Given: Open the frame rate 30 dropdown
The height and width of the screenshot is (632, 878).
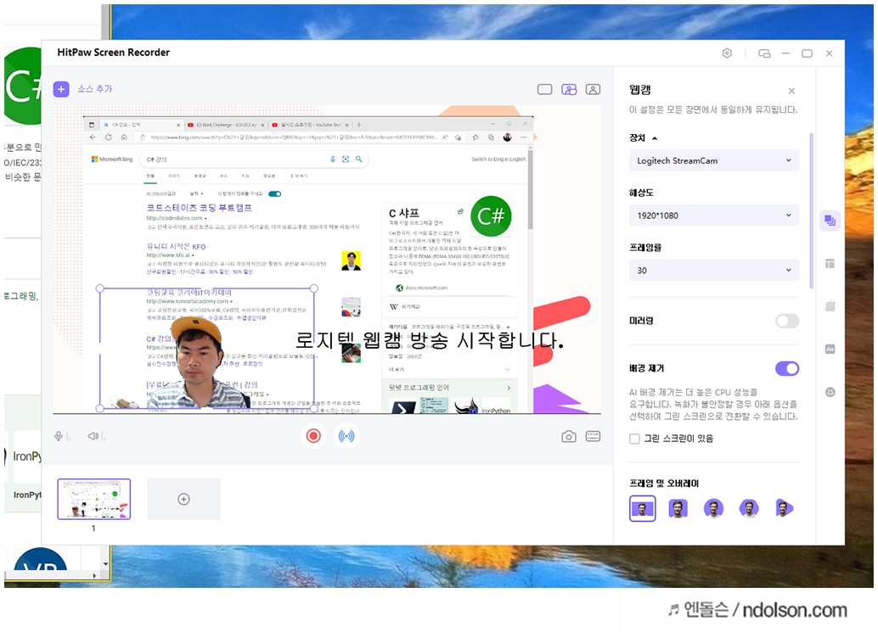Looking at the screenshot, I should pos(714,270).
